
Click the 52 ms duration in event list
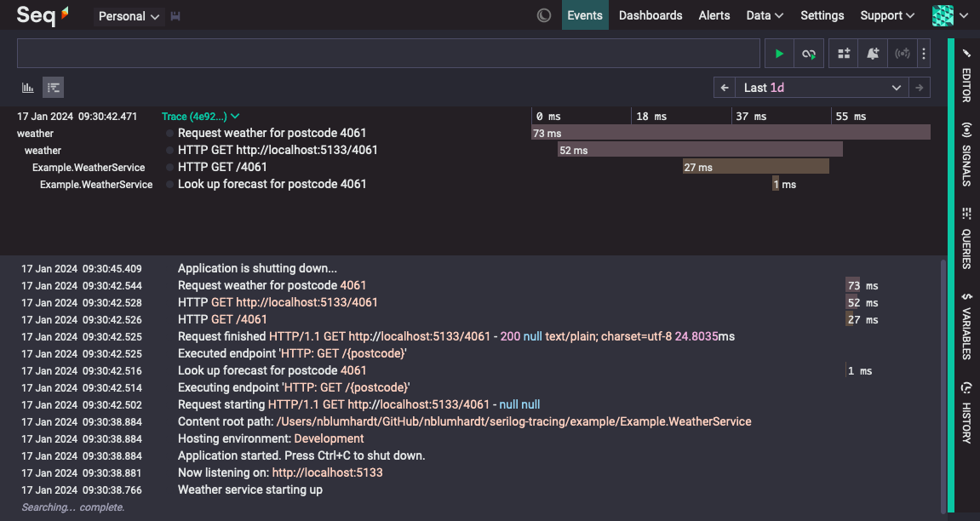pos(863,302)
